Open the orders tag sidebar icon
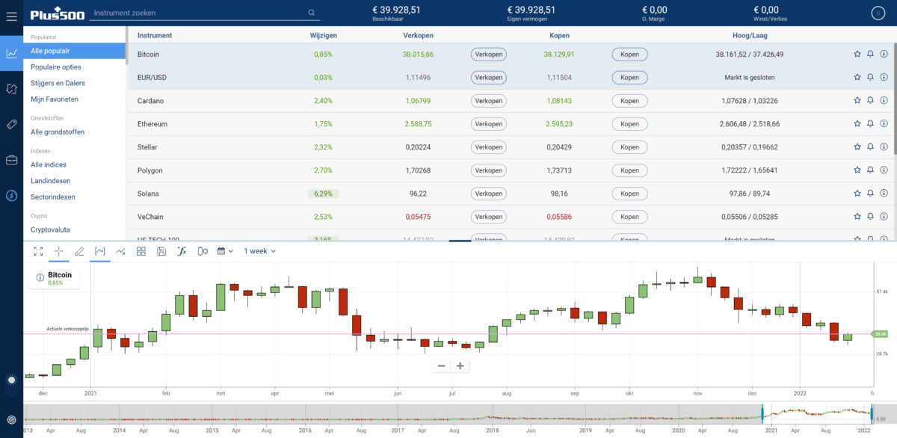Screen dimensions: 897x438 coord(11,124)
